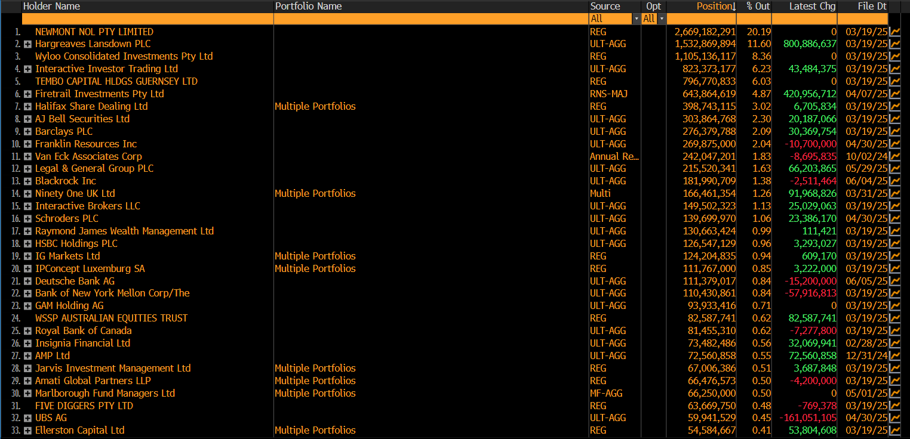Sort by Holder Name column header
The height and width of the screenshot is (439, 910).
coord(51,7)
